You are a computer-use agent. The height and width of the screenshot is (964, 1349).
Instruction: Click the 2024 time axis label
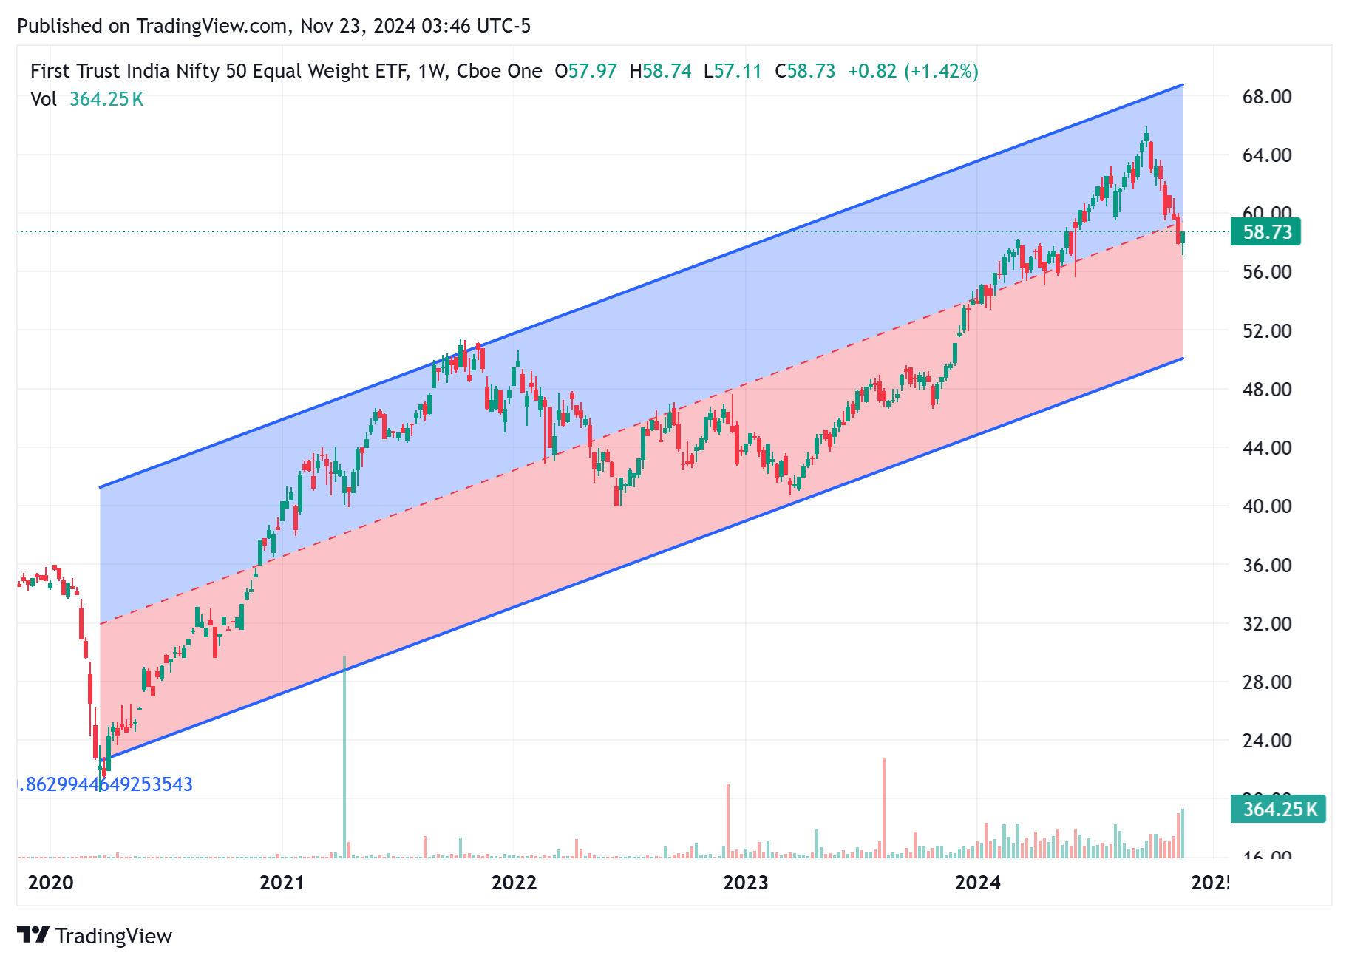977,882
